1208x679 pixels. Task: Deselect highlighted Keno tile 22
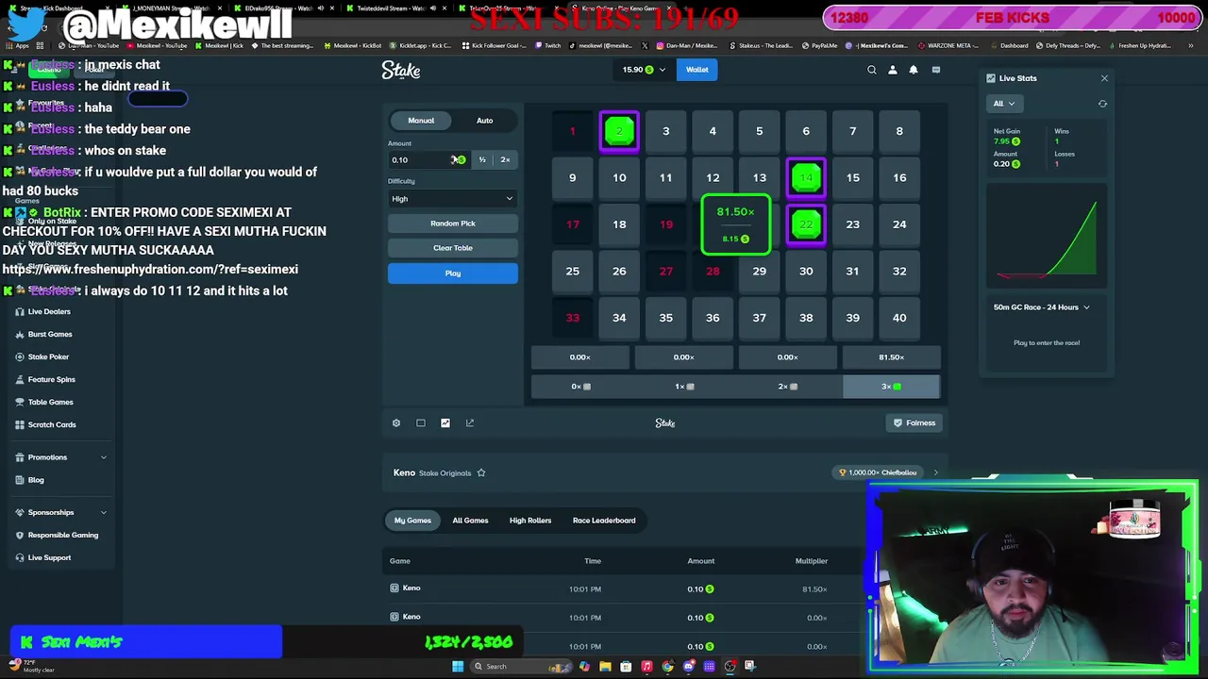pos(806,224)
